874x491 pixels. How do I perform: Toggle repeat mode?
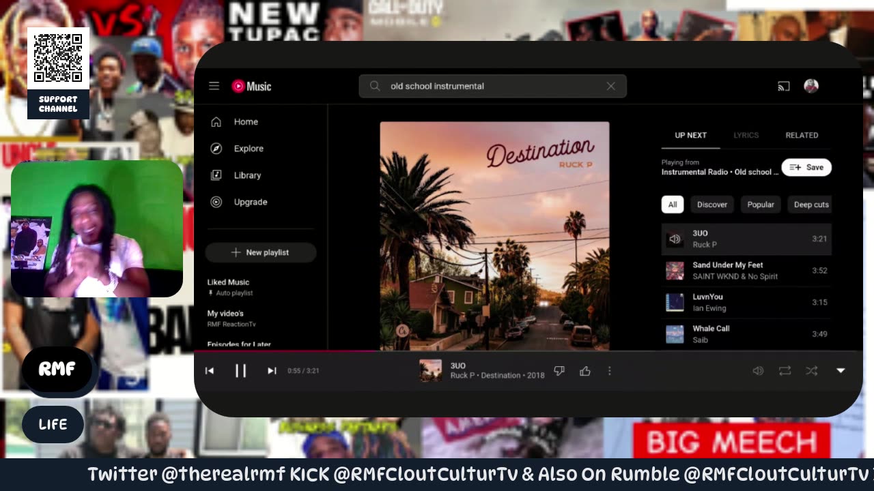(x=785, y=370)
